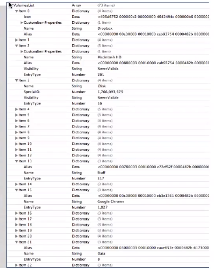Click the Google Chrome name value
This screenshot has width=214, height=269.
(x=111, y=202)
